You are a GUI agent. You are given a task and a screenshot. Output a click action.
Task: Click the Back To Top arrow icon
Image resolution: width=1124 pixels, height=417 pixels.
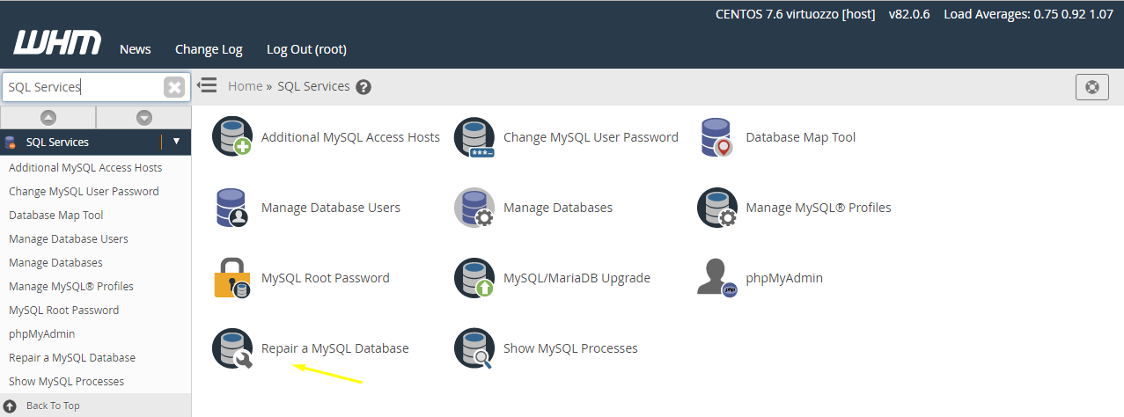(x=11, y=406)
